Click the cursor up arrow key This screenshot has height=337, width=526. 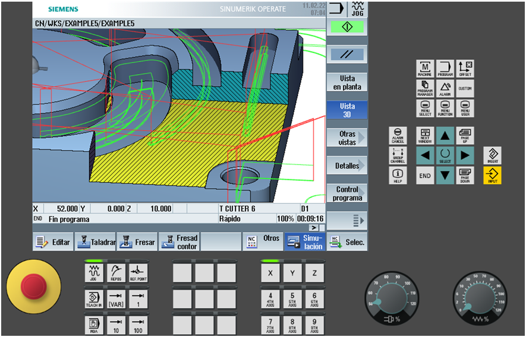[445, 135]
